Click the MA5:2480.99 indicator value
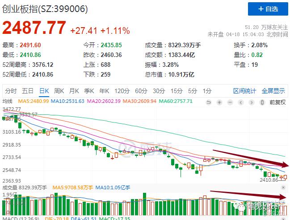Image resolution: width=290 pixels, height=220 pixels. pyautogui.click(x=34, y=101)
